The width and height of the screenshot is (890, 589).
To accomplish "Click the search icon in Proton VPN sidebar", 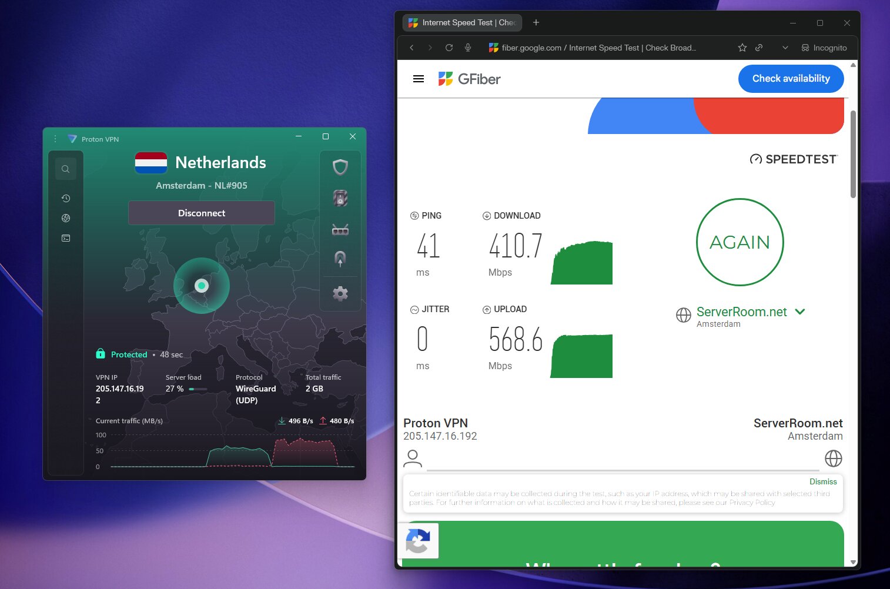I will click(x=66, y=169).
